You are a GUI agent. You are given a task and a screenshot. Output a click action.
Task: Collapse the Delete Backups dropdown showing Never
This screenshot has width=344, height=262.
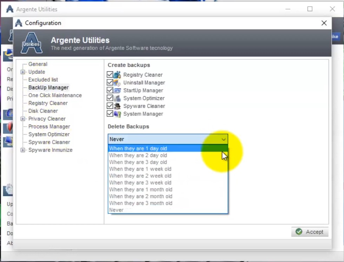pyautogui.click(x=168, y=139)
